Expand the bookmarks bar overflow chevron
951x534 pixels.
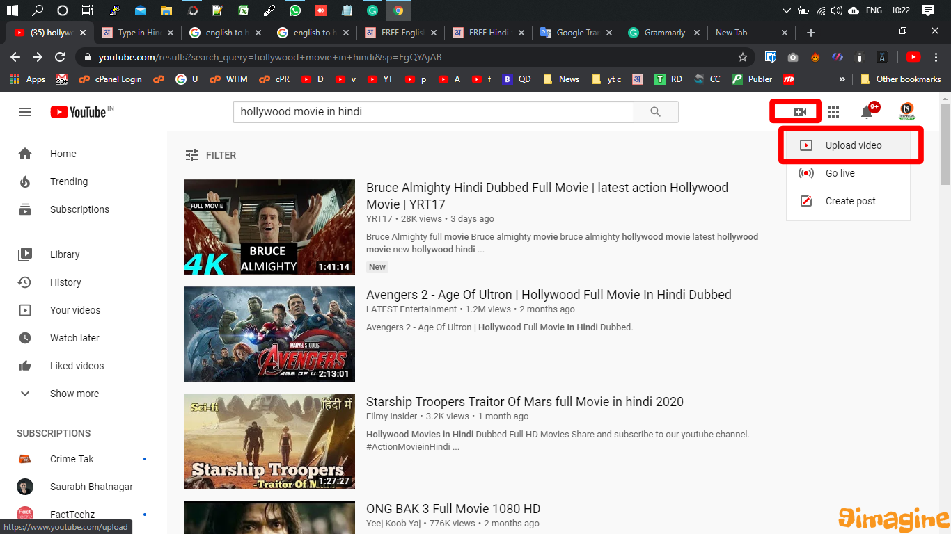coord(842,79)
